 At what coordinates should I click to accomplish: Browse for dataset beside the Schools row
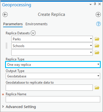coord(97,46)
